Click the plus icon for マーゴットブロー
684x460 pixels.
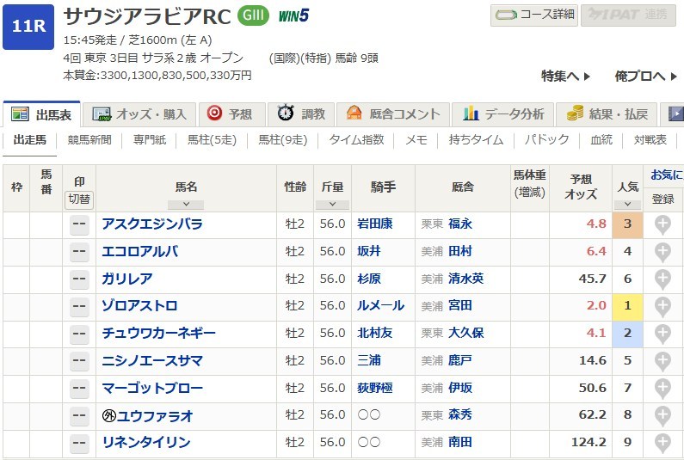[662, 389]
